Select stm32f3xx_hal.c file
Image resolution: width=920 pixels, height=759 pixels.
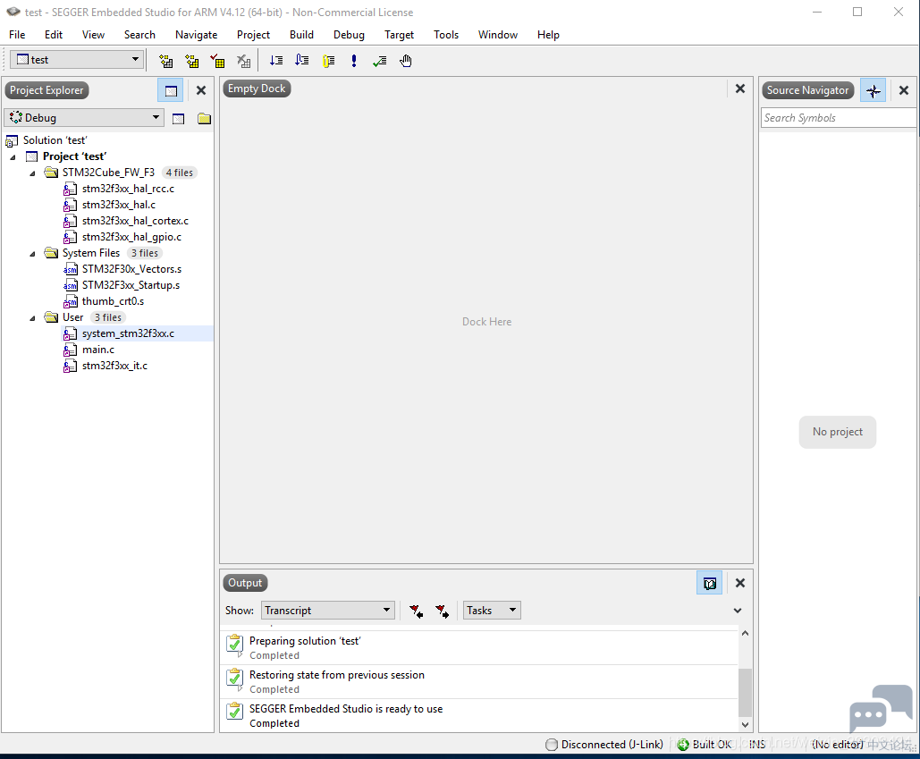(x=119, y=205)
